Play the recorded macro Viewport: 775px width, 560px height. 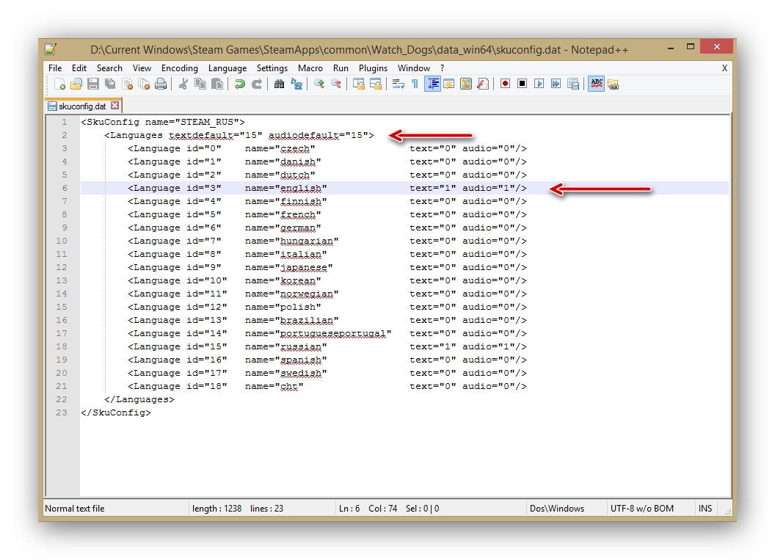(x=539, y=84)
